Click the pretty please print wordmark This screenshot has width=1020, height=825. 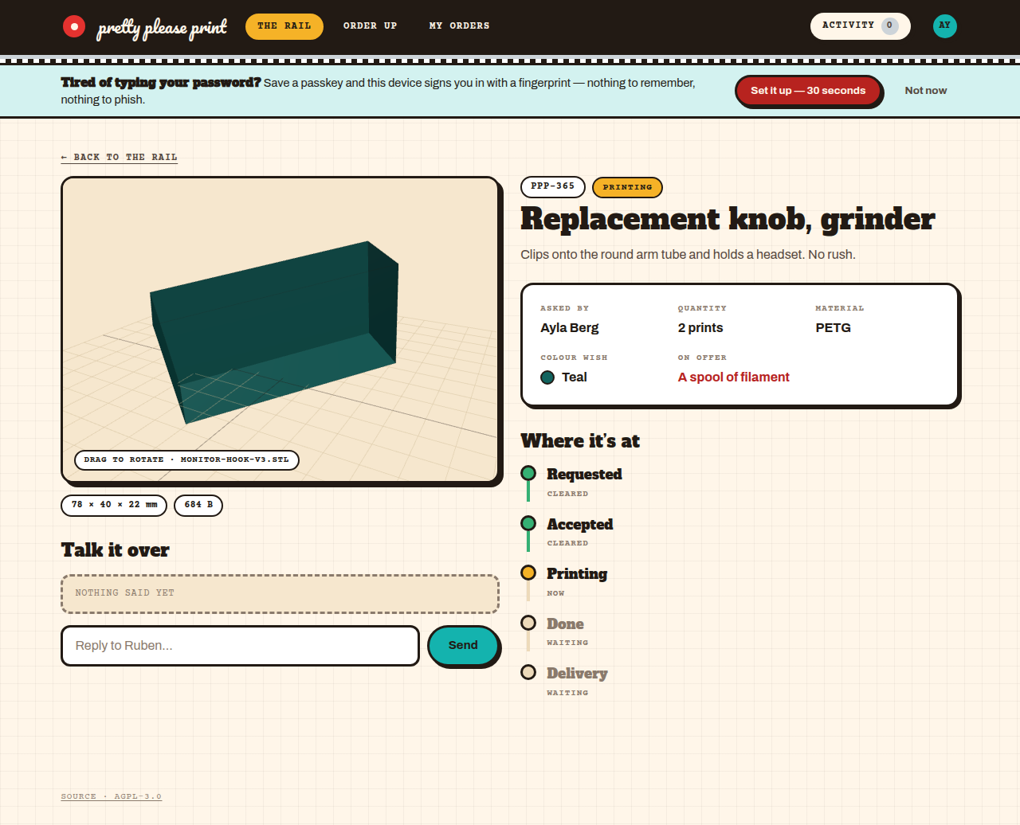coord(162,28)
